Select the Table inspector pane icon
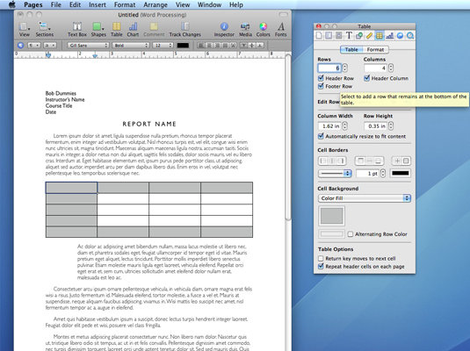Screen dimensions: 470x351 (x=380, y=36)
